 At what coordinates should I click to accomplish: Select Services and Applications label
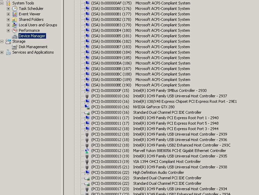(x=33, y=52)
